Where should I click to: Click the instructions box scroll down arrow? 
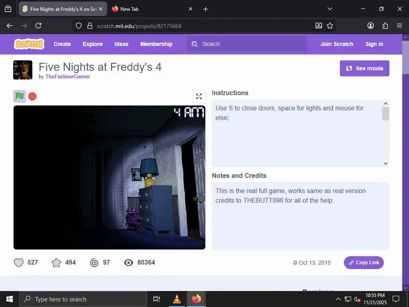pyautogui.click(x=385, y=163)
